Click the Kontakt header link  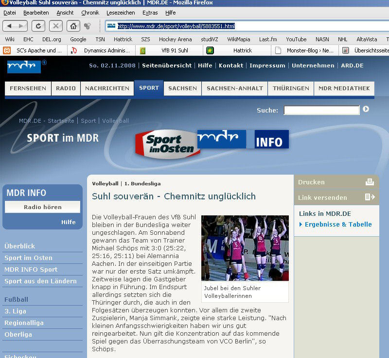pos(231,65)
